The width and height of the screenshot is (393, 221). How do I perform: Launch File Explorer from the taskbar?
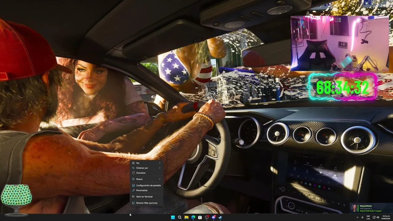tap(186, 217)
